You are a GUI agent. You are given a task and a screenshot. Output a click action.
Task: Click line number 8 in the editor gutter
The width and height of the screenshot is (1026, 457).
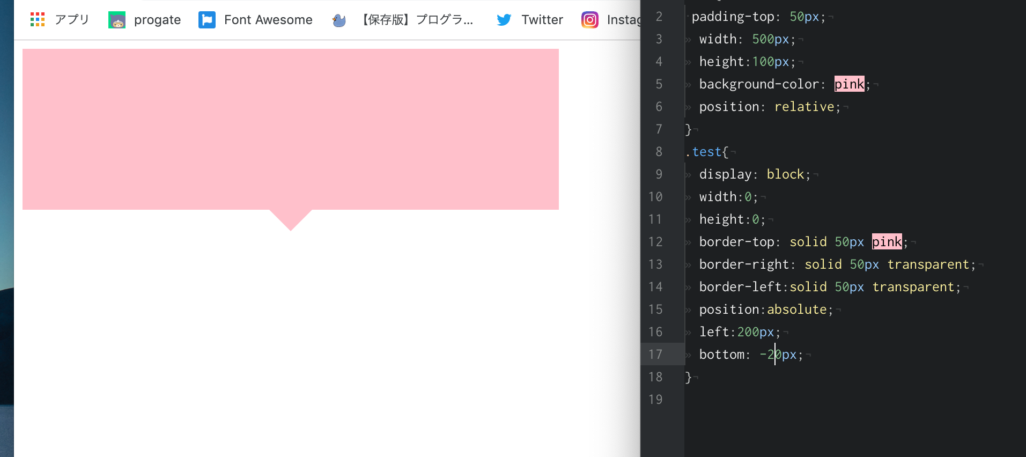coord(659,152)
